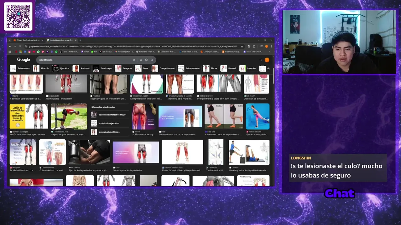Open the Top4U Síndrome image
Image resolution: width=401 pixels, height=225 pixels.
[x=144, y=117]
